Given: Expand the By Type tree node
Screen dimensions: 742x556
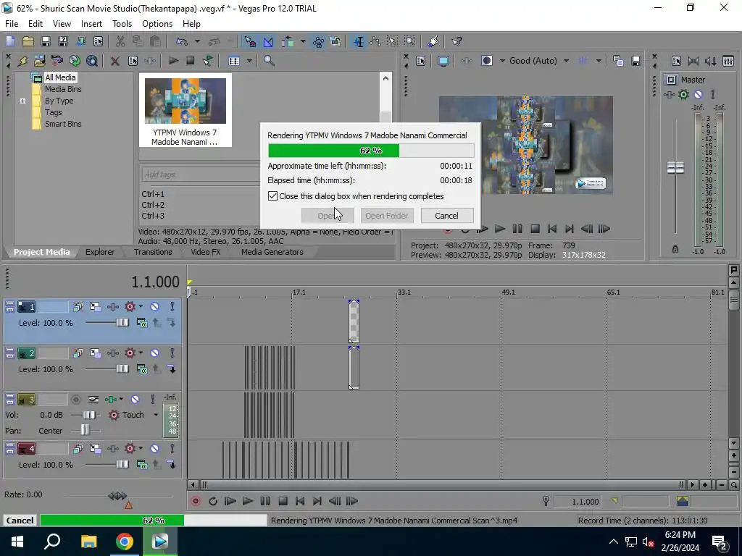Looking at the screenshot, I should pos(22,101).
